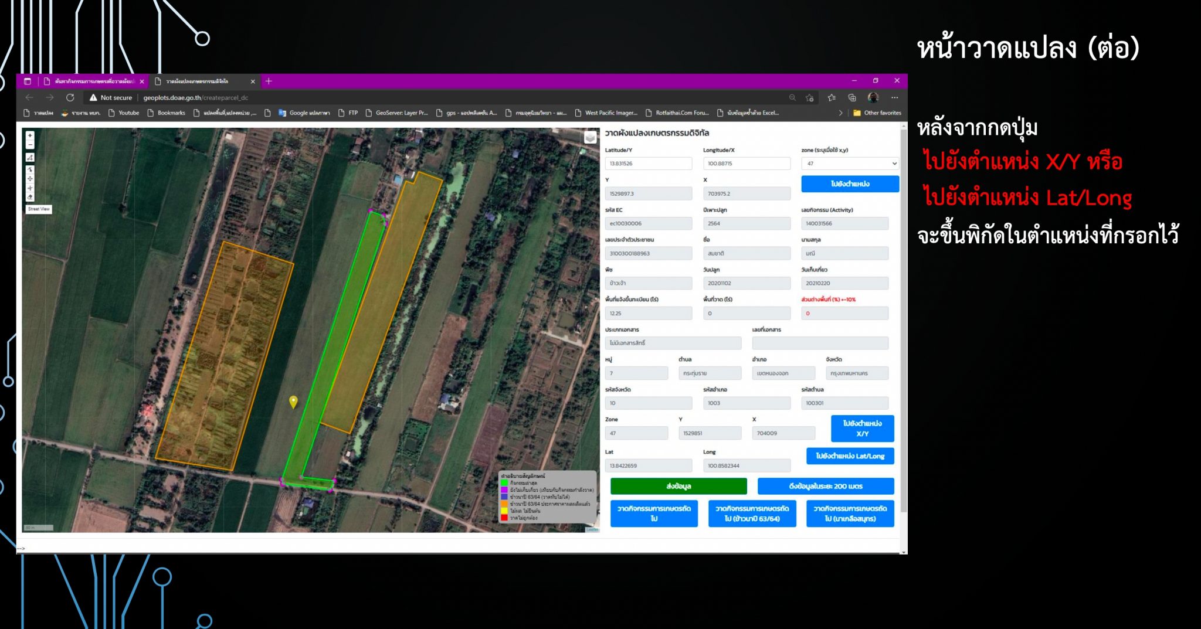Select the move/drag shape tool
This screenshot has width=1201, height=629.
pyautogui.click(x=30, y=179)
